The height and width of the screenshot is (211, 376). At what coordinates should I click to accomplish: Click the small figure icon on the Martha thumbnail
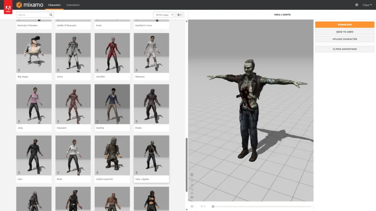click(97, 121)
